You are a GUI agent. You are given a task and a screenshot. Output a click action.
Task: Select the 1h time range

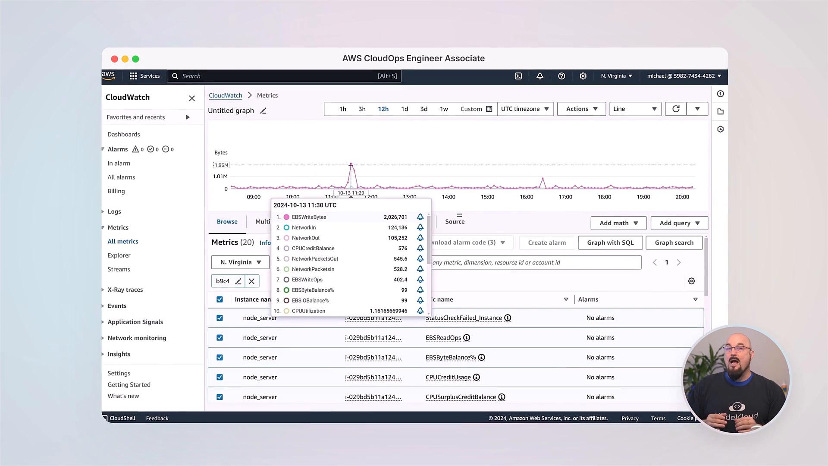343,109
